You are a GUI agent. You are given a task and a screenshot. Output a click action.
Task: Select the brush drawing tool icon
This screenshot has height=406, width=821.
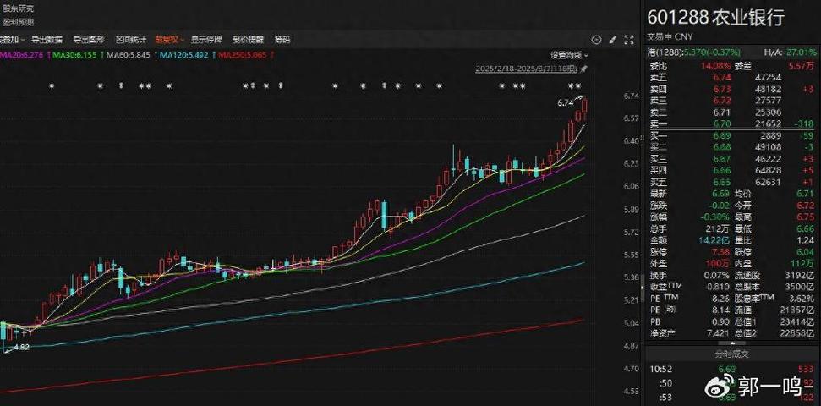coord(612,39)
